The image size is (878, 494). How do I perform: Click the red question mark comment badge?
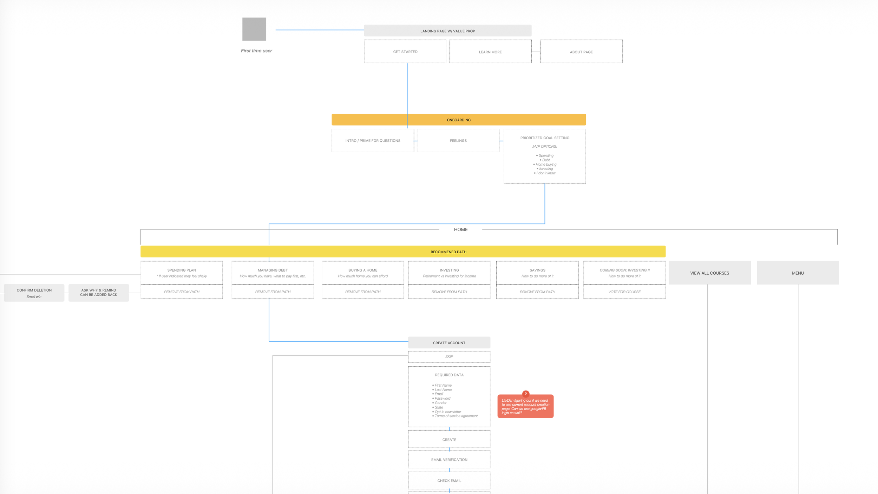[525, 394]
